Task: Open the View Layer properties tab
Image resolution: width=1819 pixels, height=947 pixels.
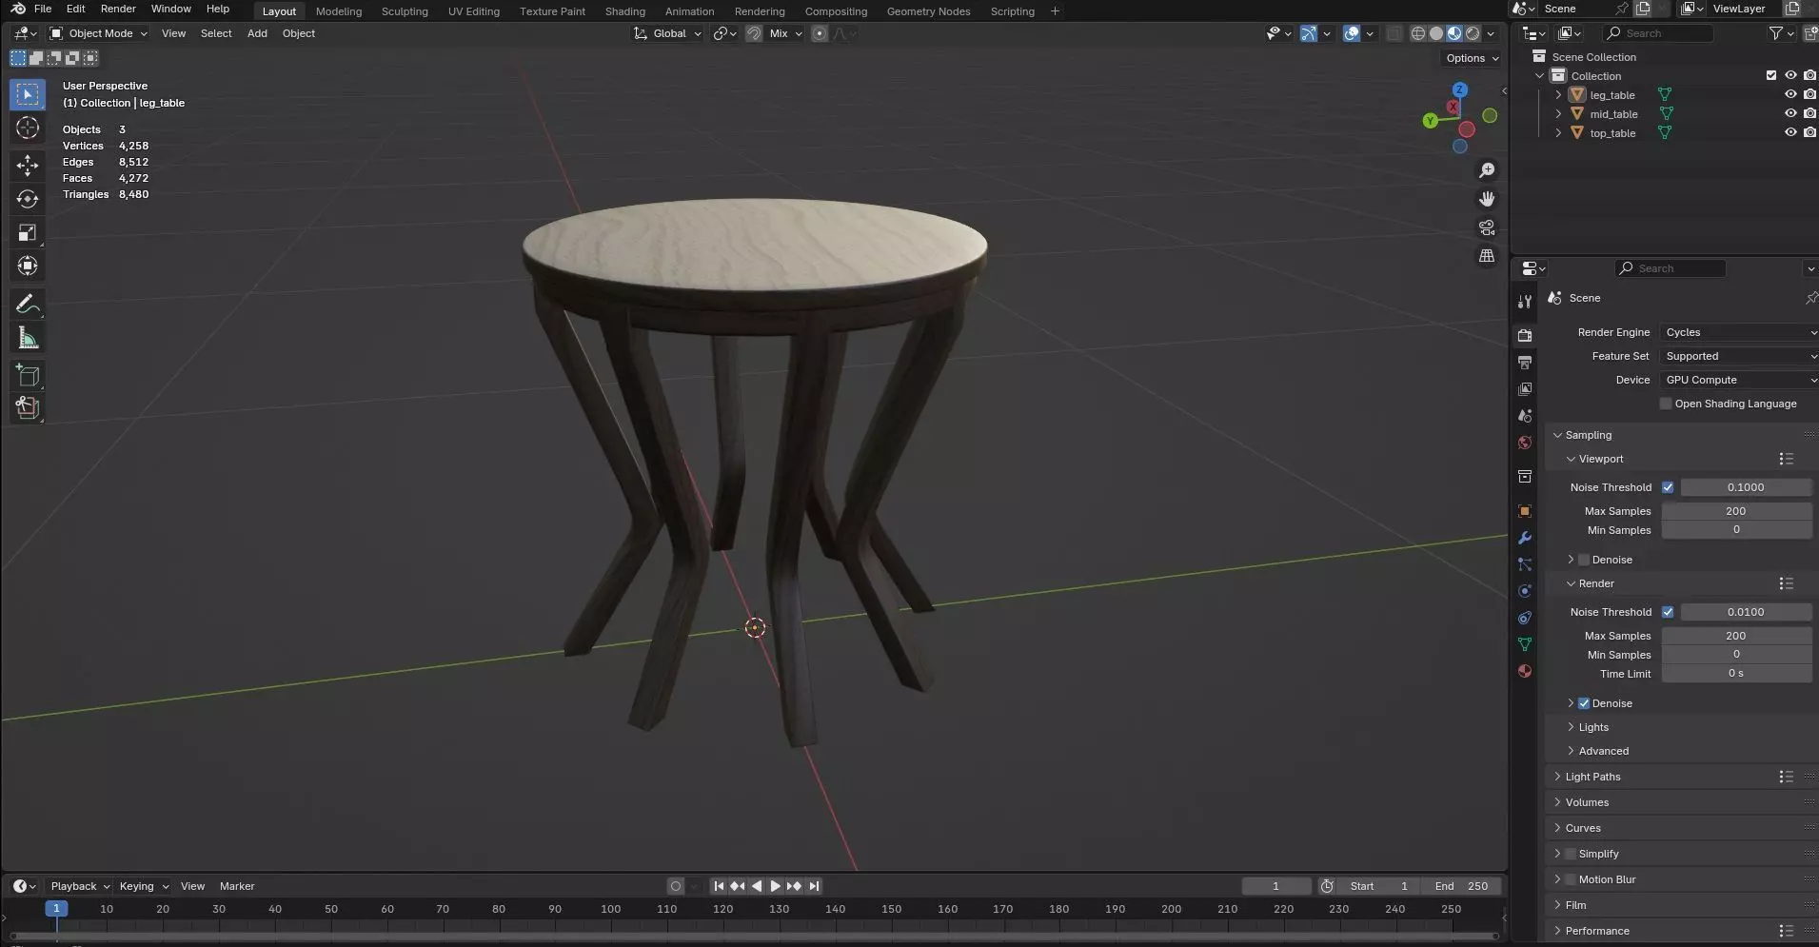Action: point(1525,389)
